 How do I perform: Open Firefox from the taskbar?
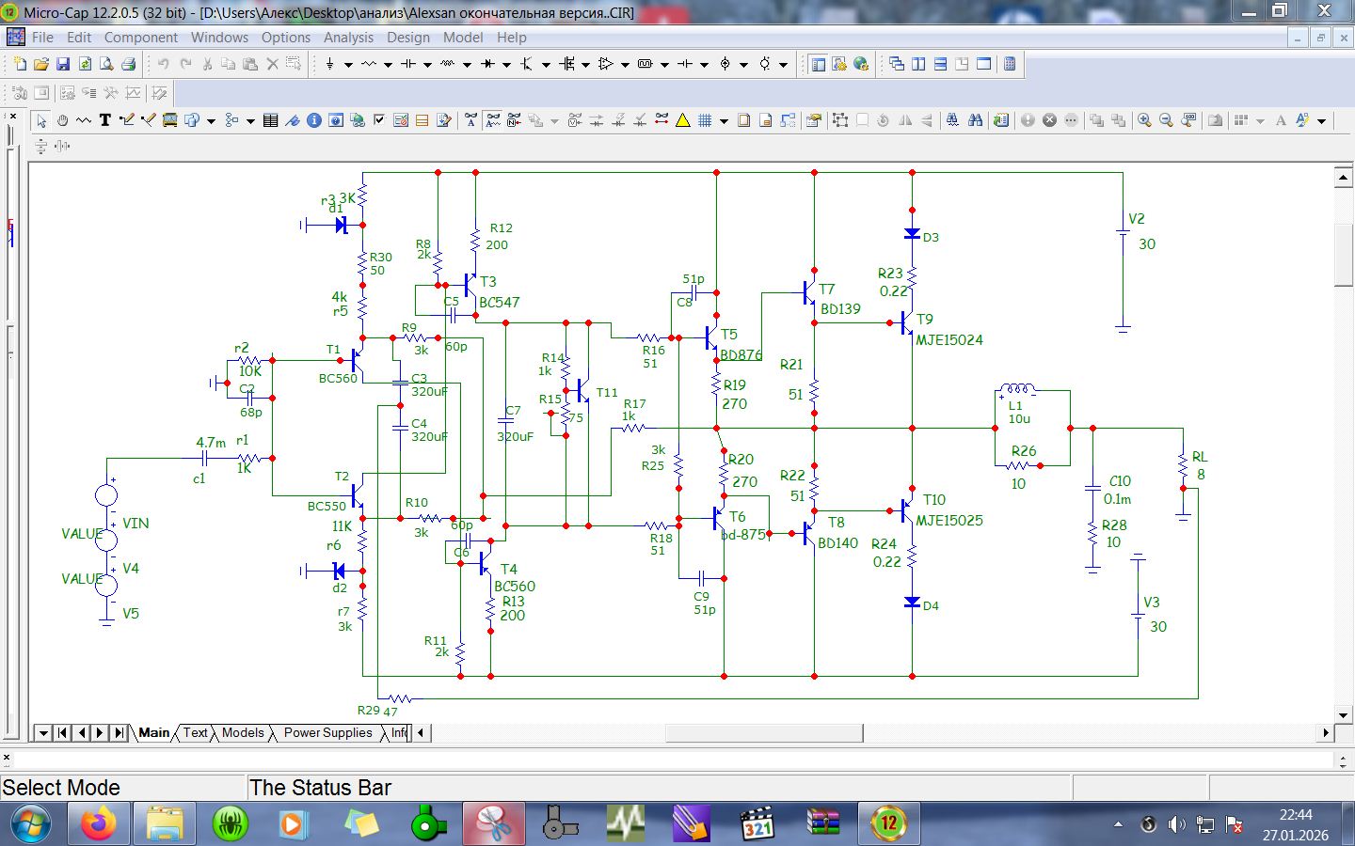click(98, 824)
